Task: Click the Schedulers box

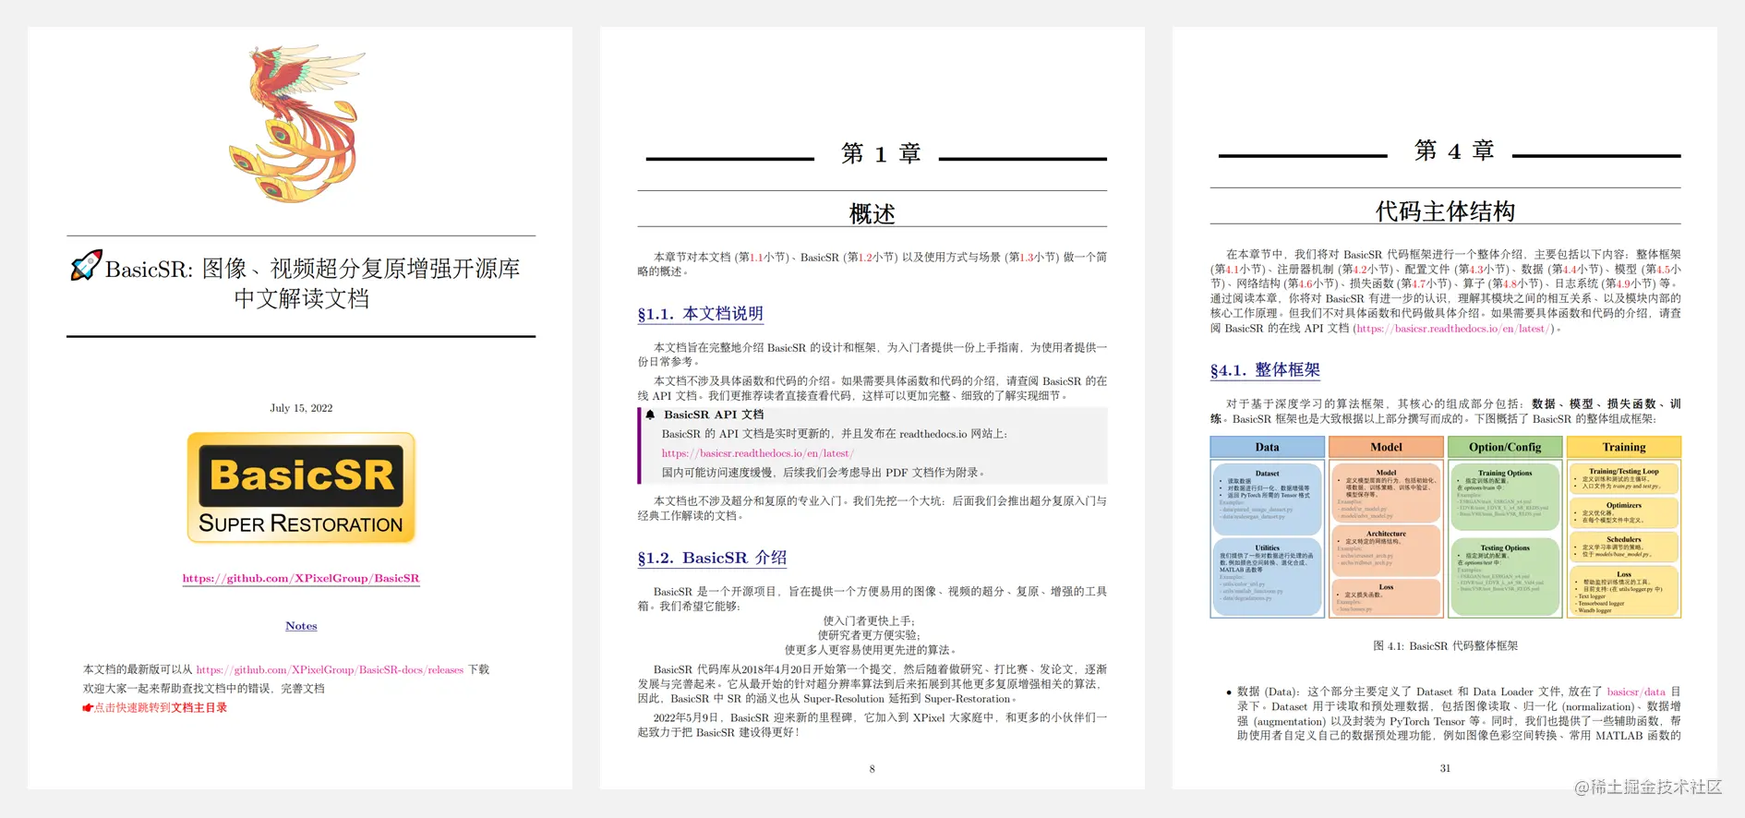Action: coord(1624,547)
